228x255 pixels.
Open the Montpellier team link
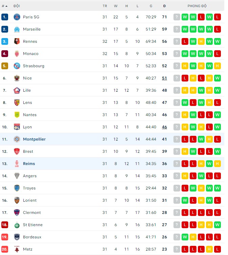(x=34, y=139)
